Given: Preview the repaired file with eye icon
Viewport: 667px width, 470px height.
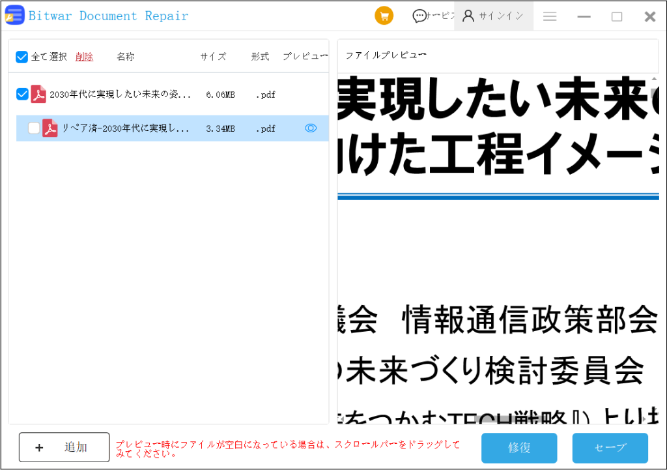Looking at the screenshot, I should click(x=311, y=128).
